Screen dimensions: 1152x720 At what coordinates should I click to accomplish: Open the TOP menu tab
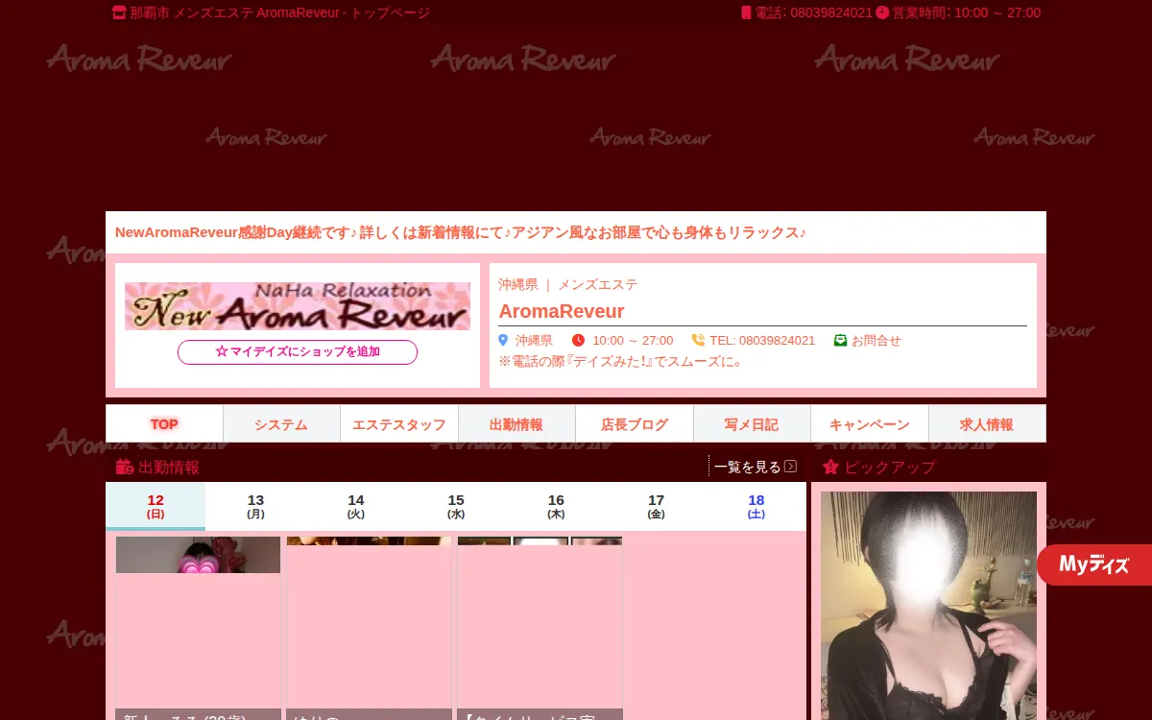pos(164,424)
